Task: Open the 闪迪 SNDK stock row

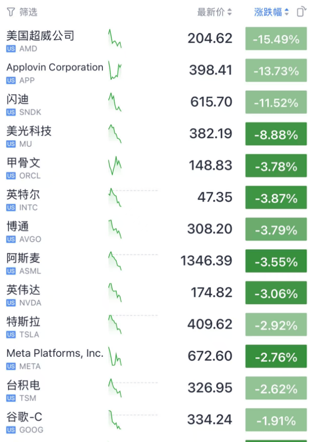Action: [x=18, y=99]
